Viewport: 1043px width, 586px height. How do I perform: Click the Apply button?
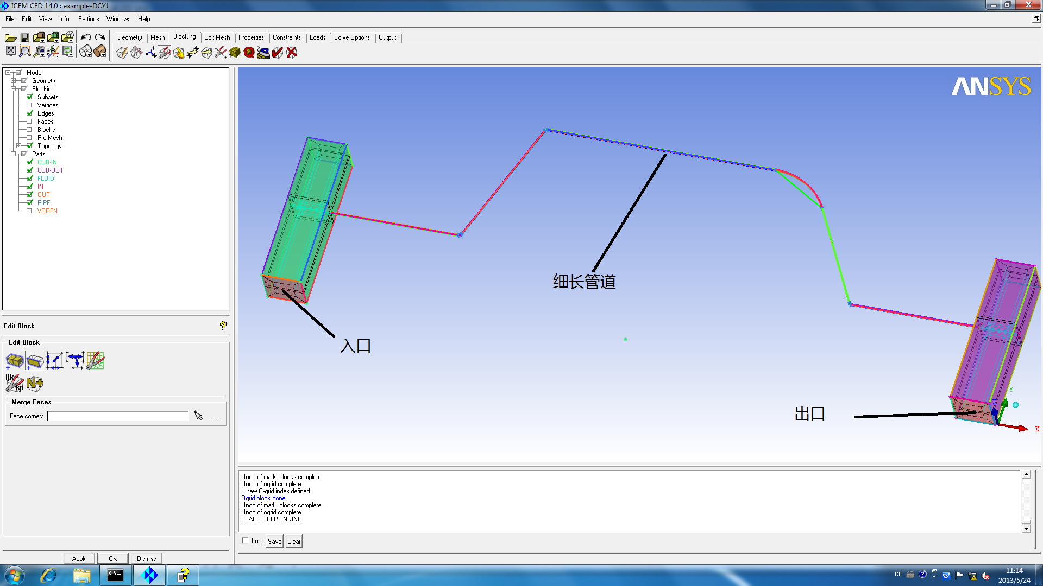79,558
